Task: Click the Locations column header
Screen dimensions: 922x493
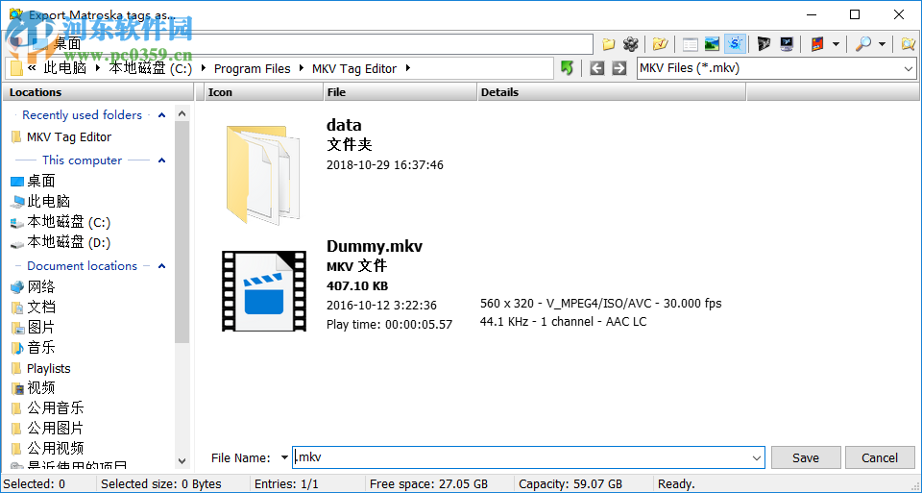Action: coord(98,92)
